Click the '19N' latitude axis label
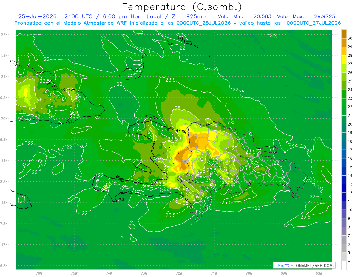This screenshot has height=277, width=358. [x=4, y=161]
